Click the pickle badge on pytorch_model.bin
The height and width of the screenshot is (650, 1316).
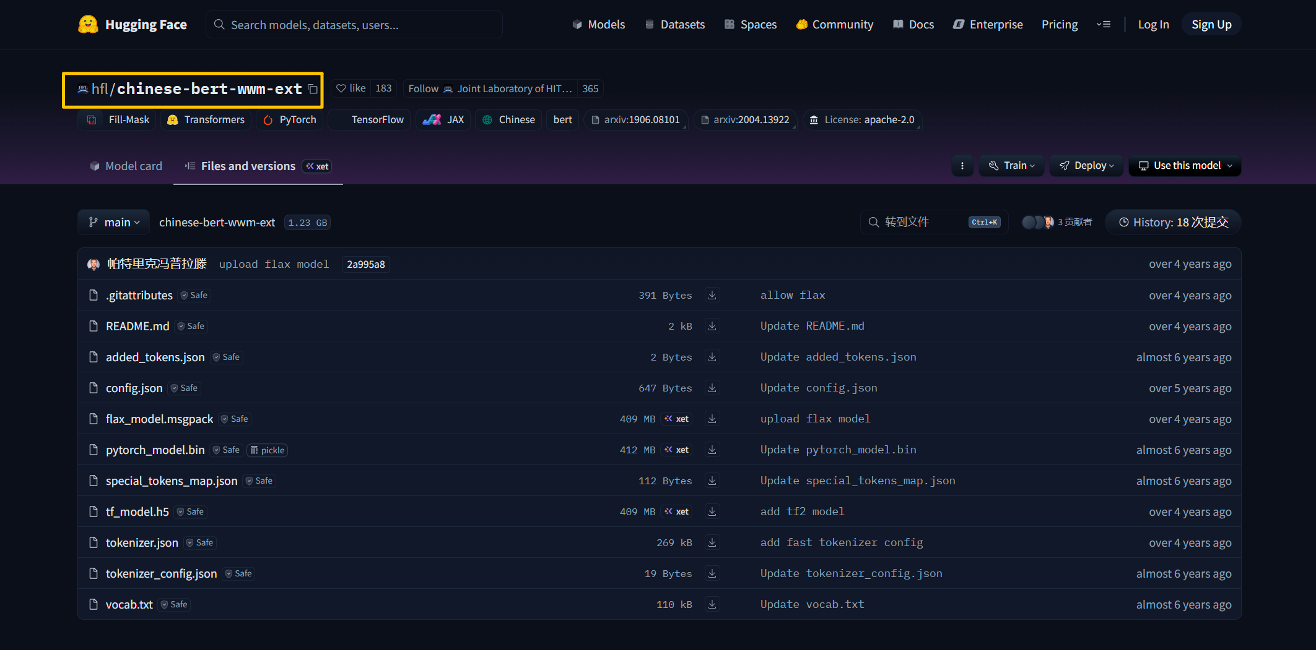click(x=268, y=450)
